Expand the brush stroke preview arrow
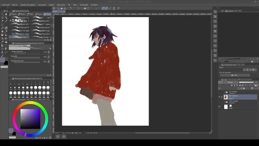The image size is (259, 146). point(50,49)
